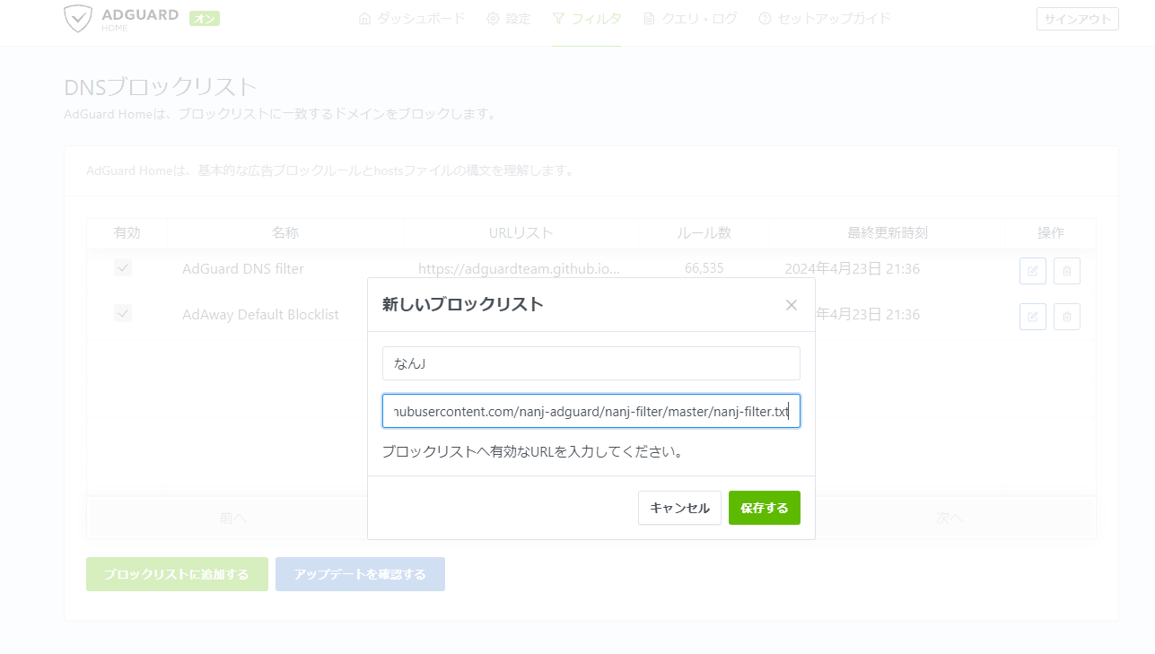The height and width of the screenshot is (654, 1155).
Task: Click the DNSブロックリスト page heading
Action: pos(161,87)
